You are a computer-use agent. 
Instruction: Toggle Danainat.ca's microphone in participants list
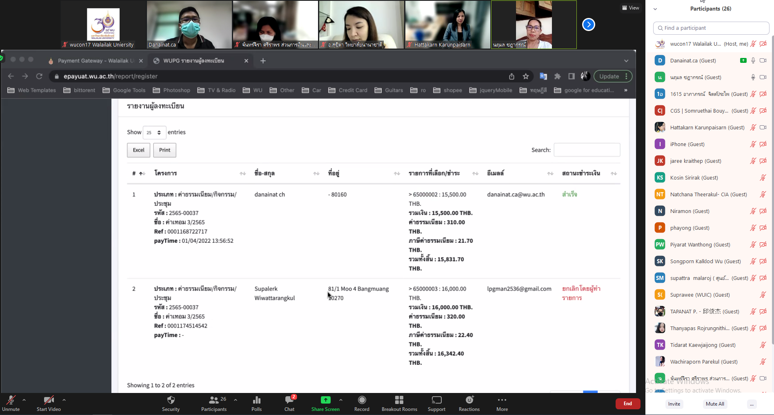[753, 60]
